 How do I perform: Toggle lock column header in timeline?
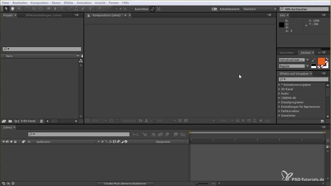pyautogui.click(x=15, y=142)
